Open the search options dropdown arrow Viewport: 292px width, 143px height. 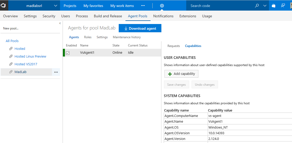[265, 6]
